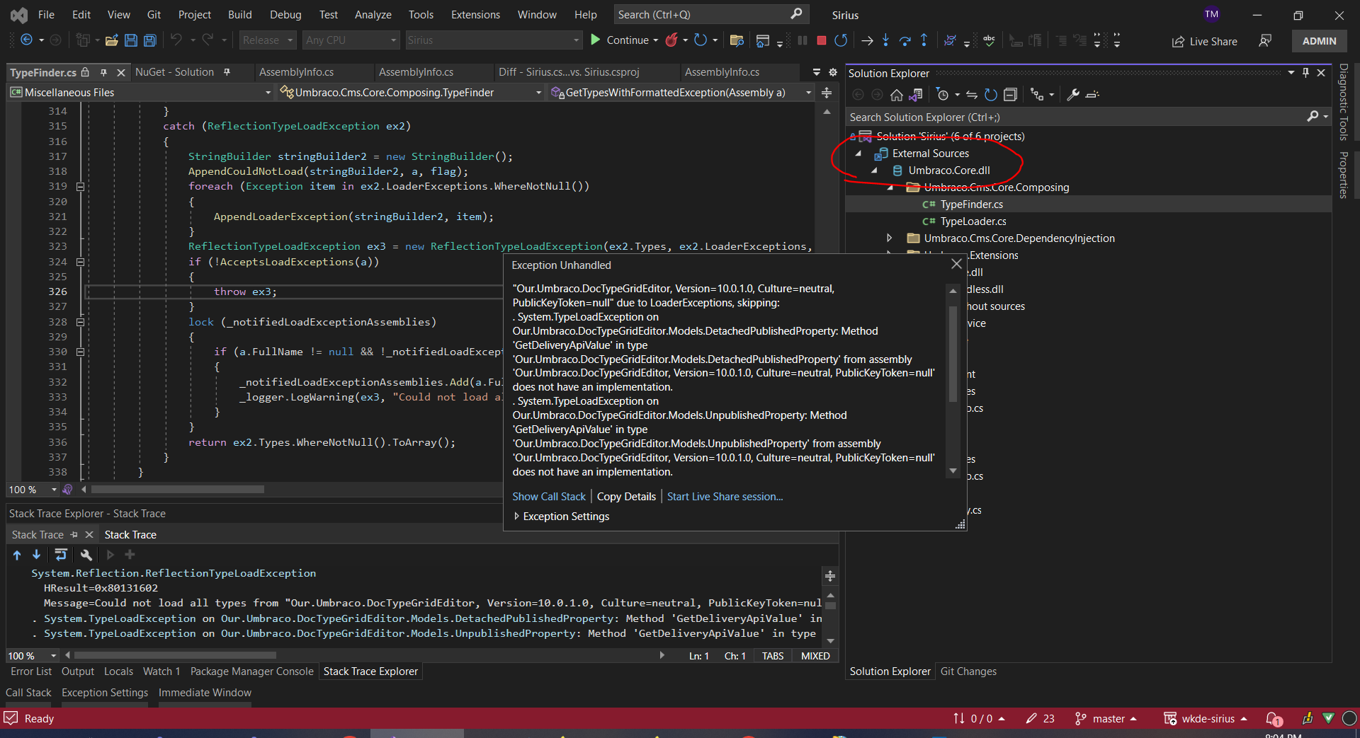Screen dimensions: 1360x738
Task: Switch to the Error List tab
Action: point(31,671)
